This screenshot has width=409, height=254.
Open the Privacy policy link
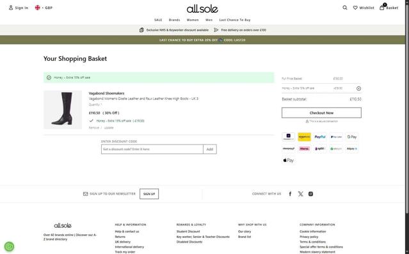(309, 237)
